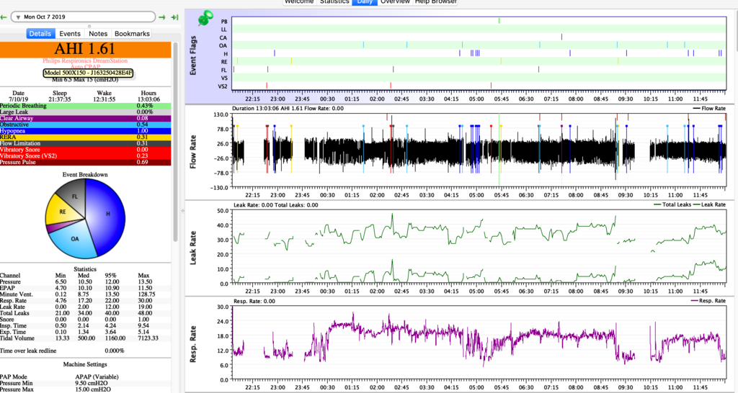This screenshot has width=738, height=393.
Task: Click the Leak Rate vertical graph title
Action: 193,248
